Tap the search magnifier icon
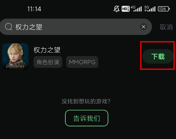The width and height of the screenshot is (176, 139). click(9, 27)
